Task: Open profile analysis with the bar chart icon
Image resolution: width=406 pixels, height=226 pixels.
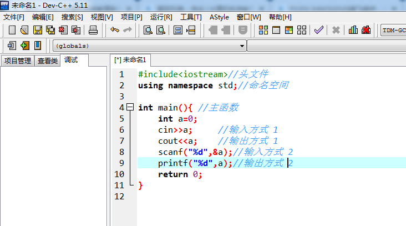Action: pos(353,30)
